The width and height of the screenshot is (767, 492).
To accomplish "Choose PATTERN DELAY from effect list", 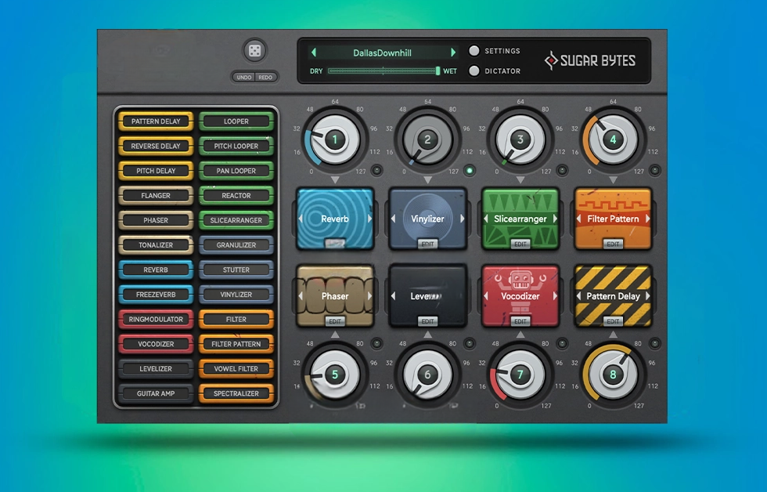I will click(x=156, y=121).
